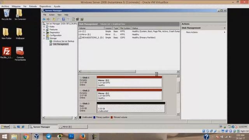Open Help menu in Server Manager
249x140 pixels.
pyautogui.click(x=66, y=15)
